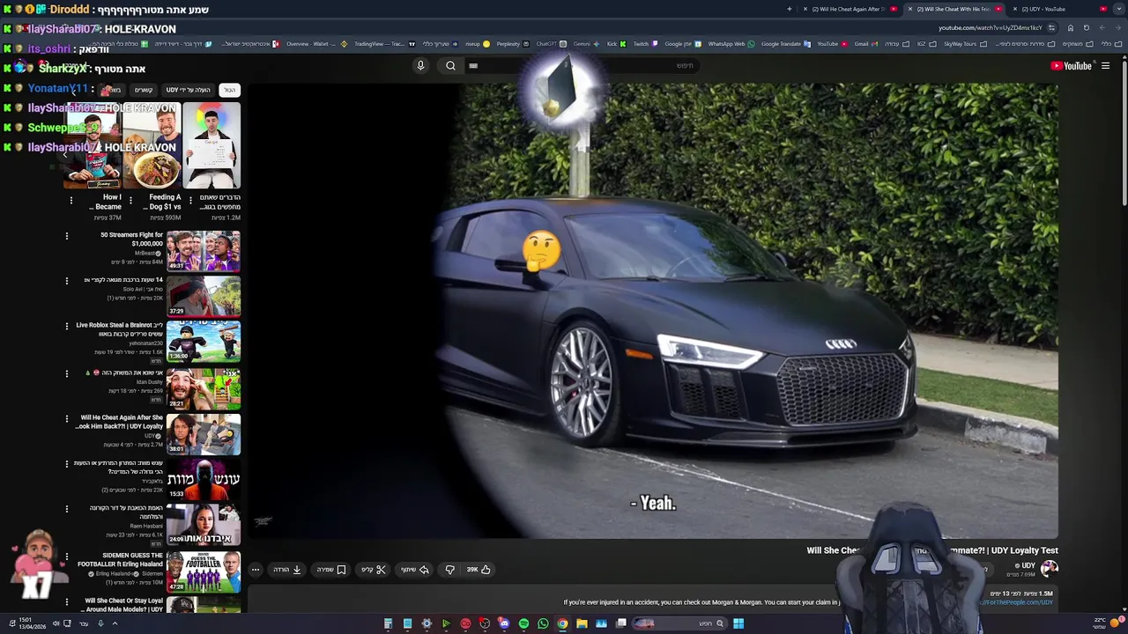Open options for the 15:33 video
The height and width of the screenshot is (634, 1128).
tap(67, 464)
